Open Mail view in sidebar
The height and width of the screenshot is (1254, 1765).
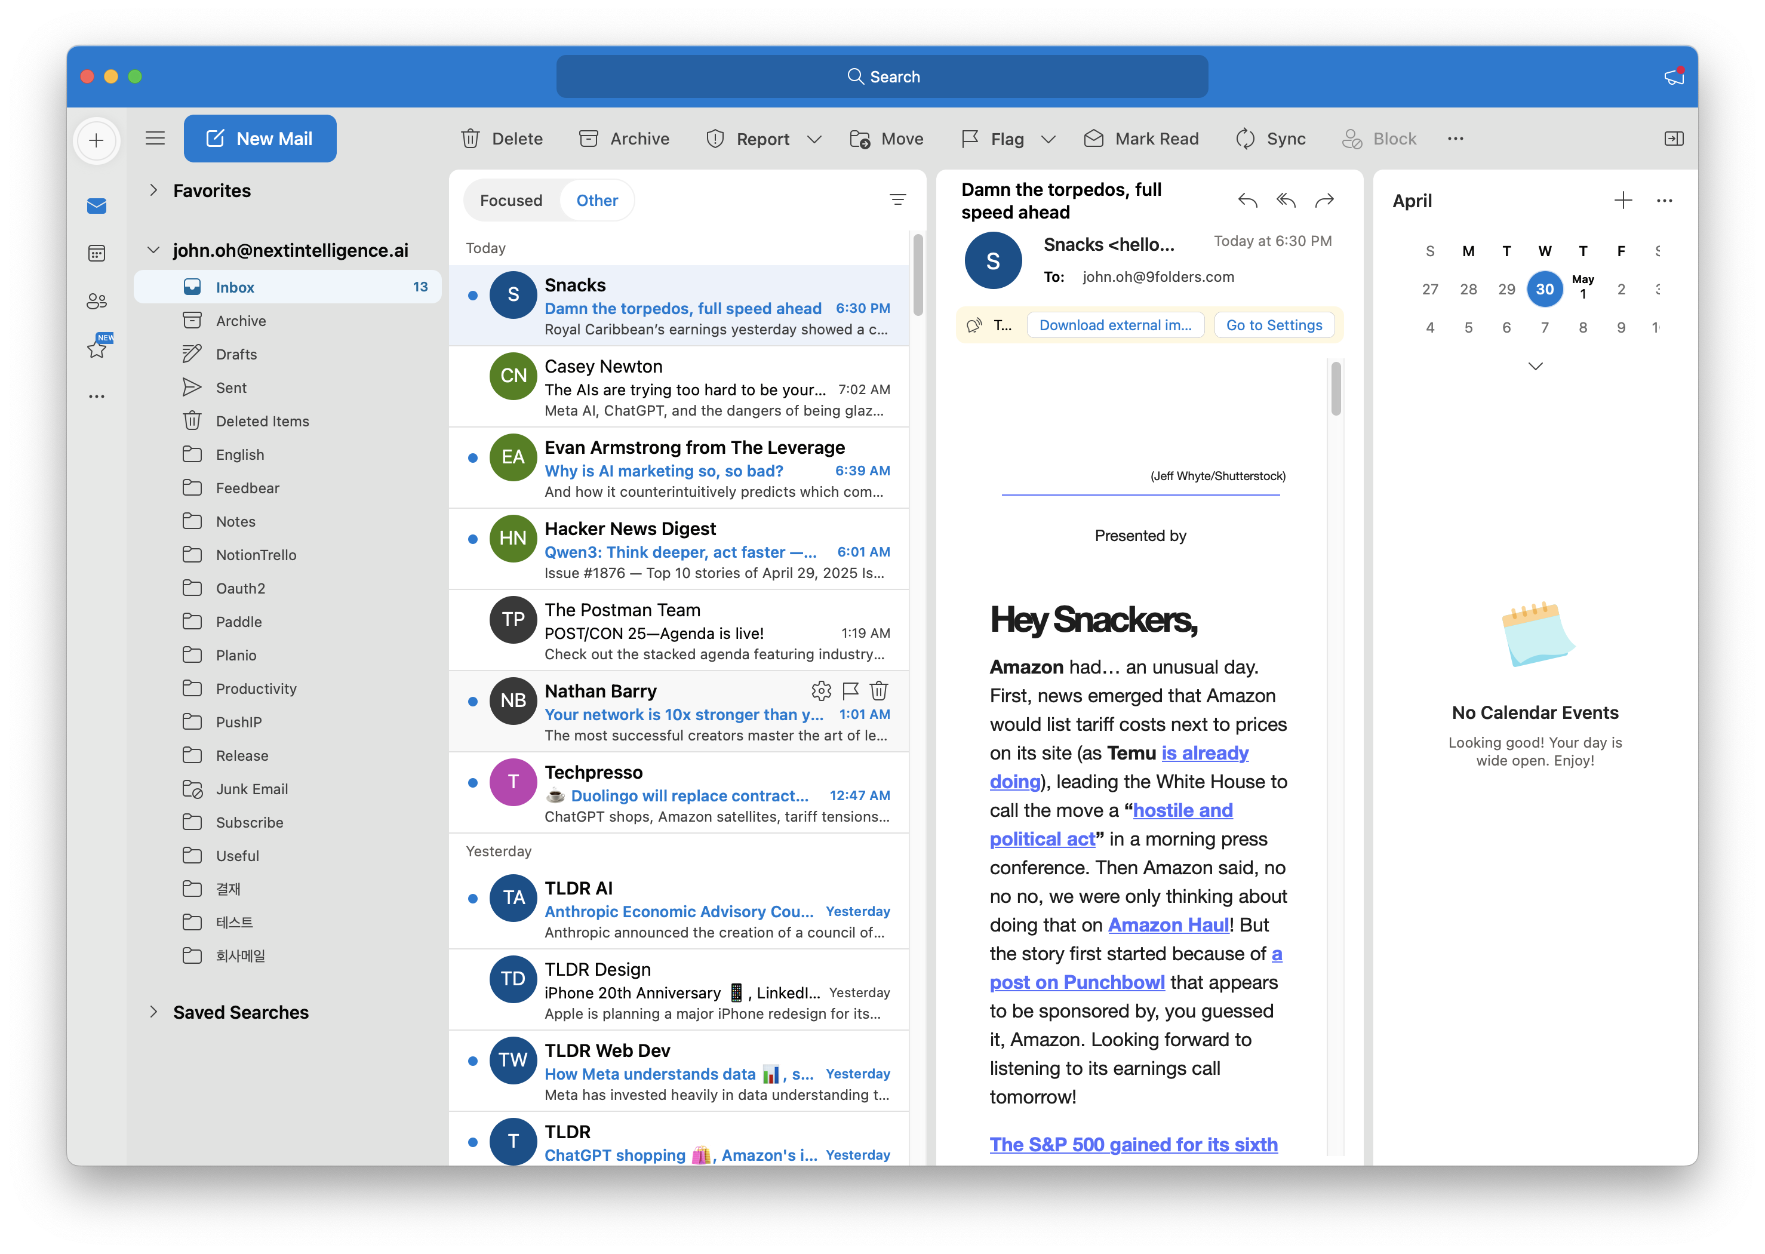(x=97, y=206)
